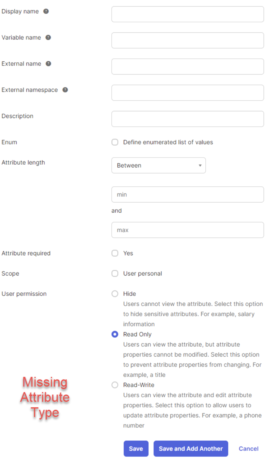Viewport: 273px width, 463px height.
Task: Click the External namespace help icon
Action: (65, 90)
